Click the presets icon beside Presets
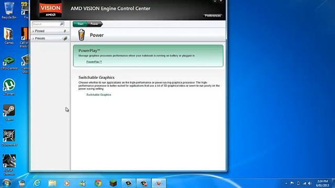 tap(65, 39)
